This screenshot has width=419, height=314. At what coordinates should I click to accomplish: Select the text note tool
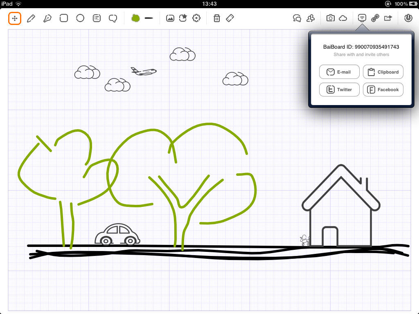point(97,18)
